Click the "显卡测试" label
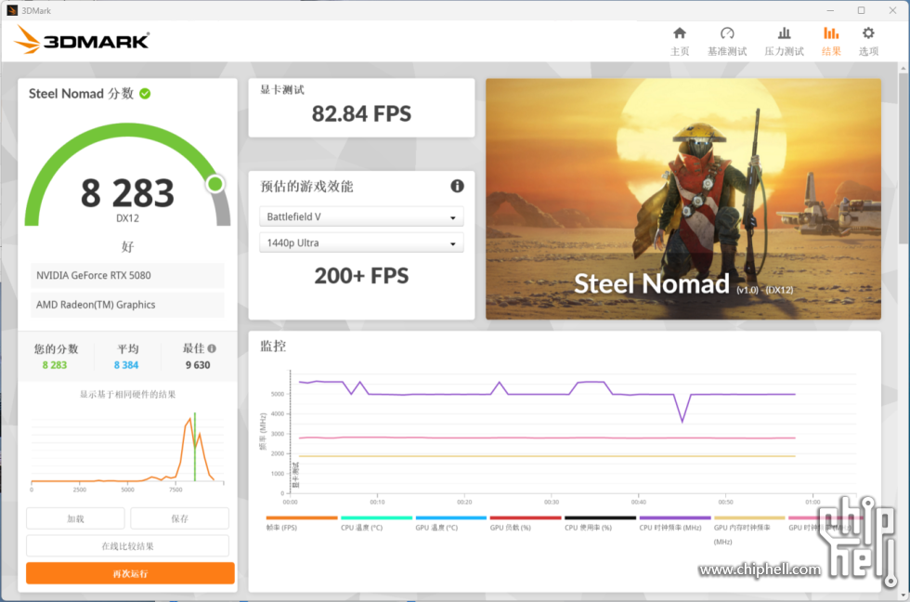Image resolution: width=910 pixels, height=602 pixels. click(x=282, y=89)
